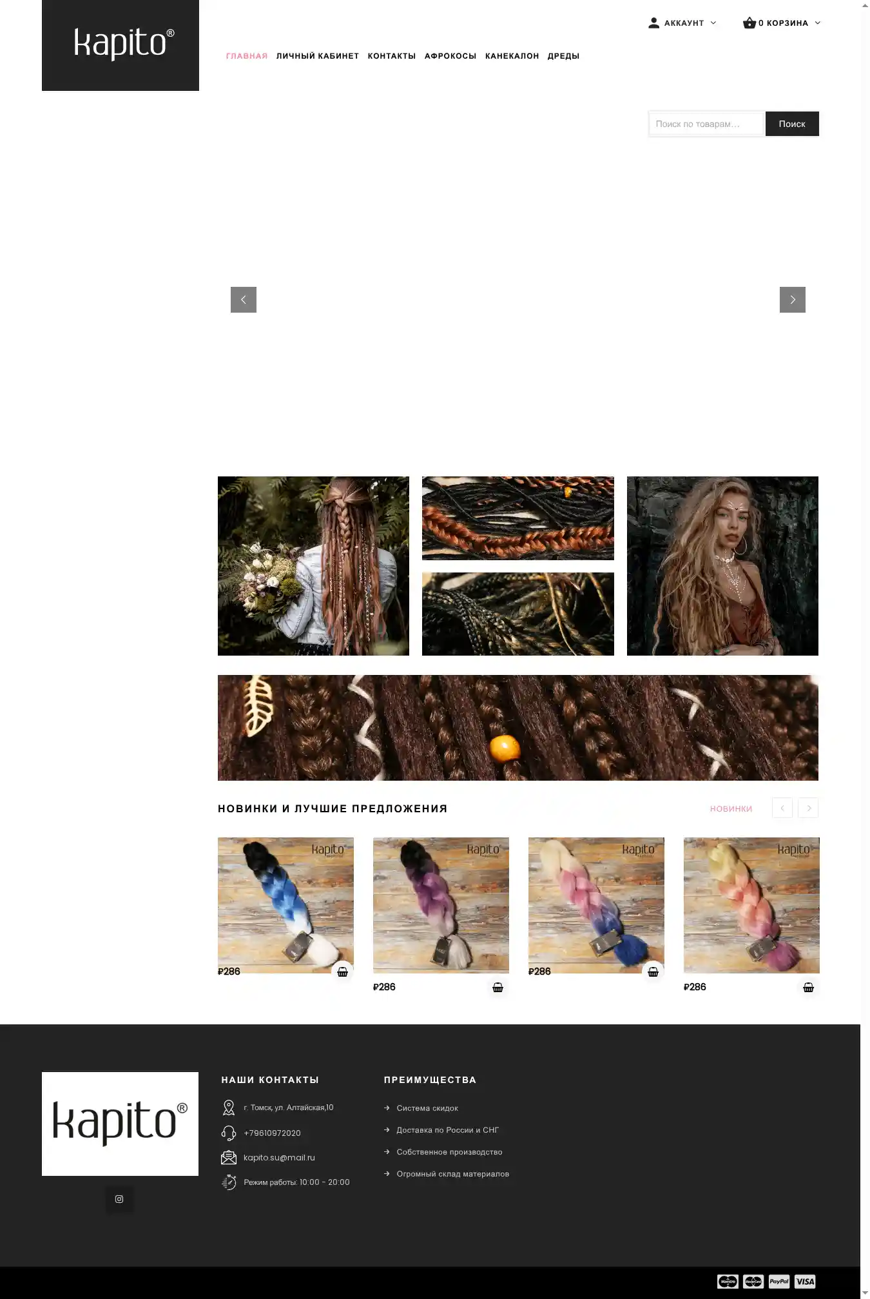Expand the Корзина dropdown arrow

[818, 23]
